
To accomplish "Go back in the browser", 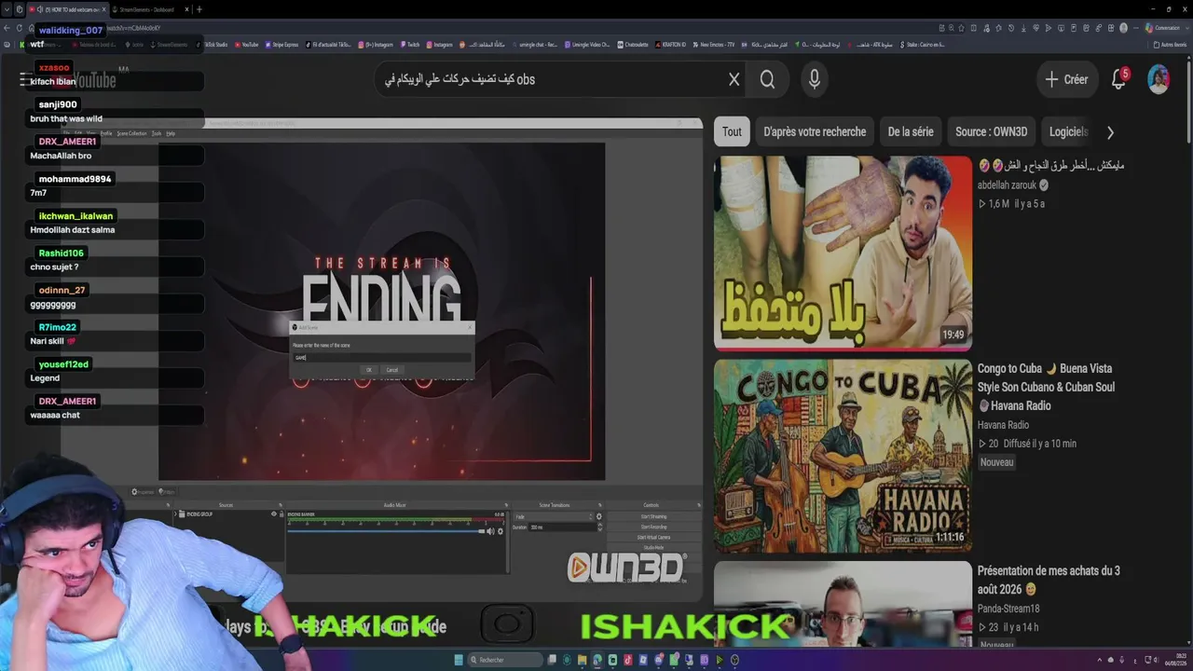I will [7, 28].
